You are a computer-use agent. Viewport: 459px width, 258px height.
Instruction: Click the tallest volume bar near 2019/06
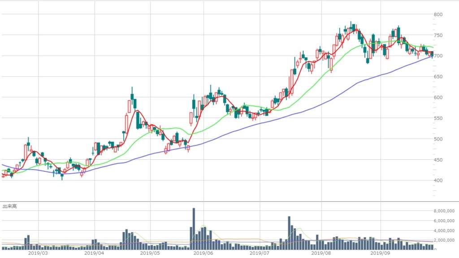coord(194,229)
